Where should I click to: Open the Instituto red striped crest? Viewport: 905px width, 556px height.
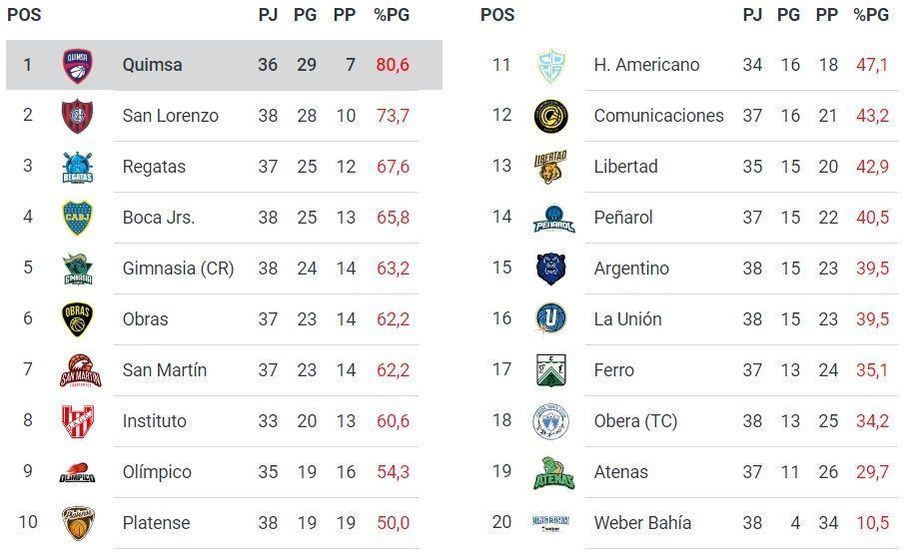pyautogui.click(x=78, y=421)
